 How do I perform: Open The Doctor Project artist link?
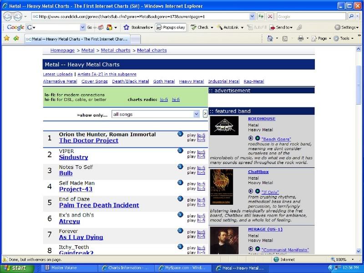click(x=89, y=141)
